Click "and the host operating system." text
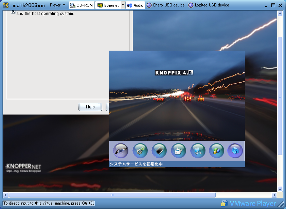This screenshot has height=209, width=286. pos(45,14)
